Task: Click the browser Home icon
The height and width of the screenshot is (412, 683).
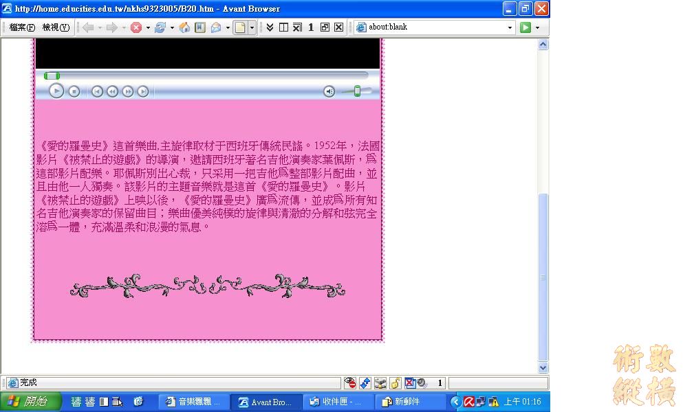Action: pos(184,27)
